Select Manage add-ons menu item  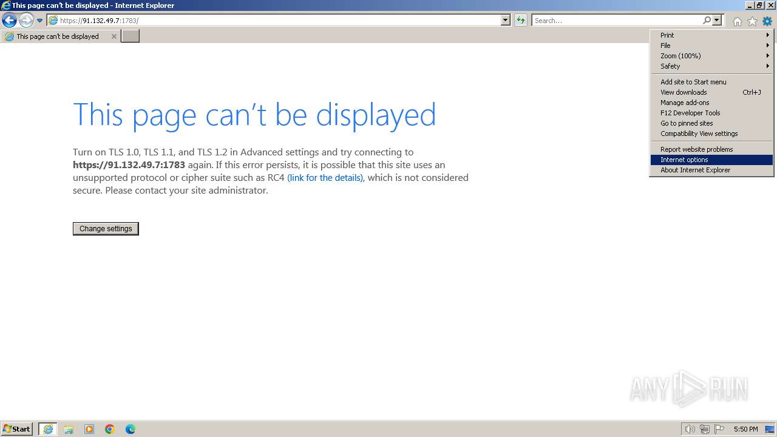711,103
